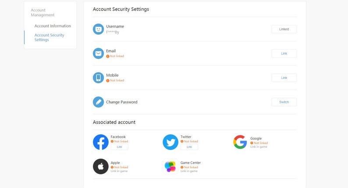Click Google Link in game text
Image resolution: width=348 pixels, height=188 pixels.
coord(259,147)
